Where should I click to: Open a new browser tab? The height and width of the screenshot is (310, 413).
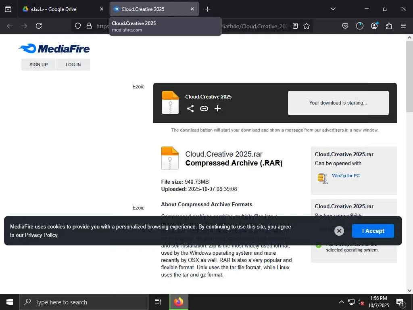pos(208,9)
